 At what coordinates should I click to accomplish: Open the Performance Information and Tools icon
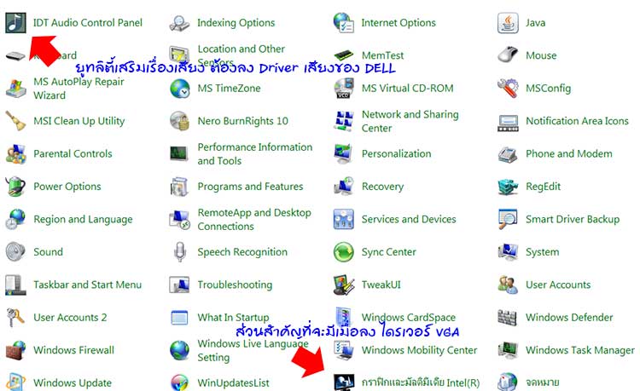pos(179,154)
